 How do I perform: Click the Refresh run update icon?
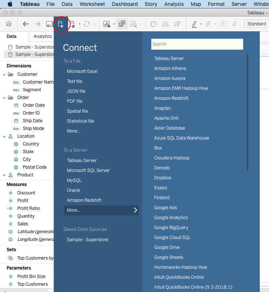(x=87, y=24)
